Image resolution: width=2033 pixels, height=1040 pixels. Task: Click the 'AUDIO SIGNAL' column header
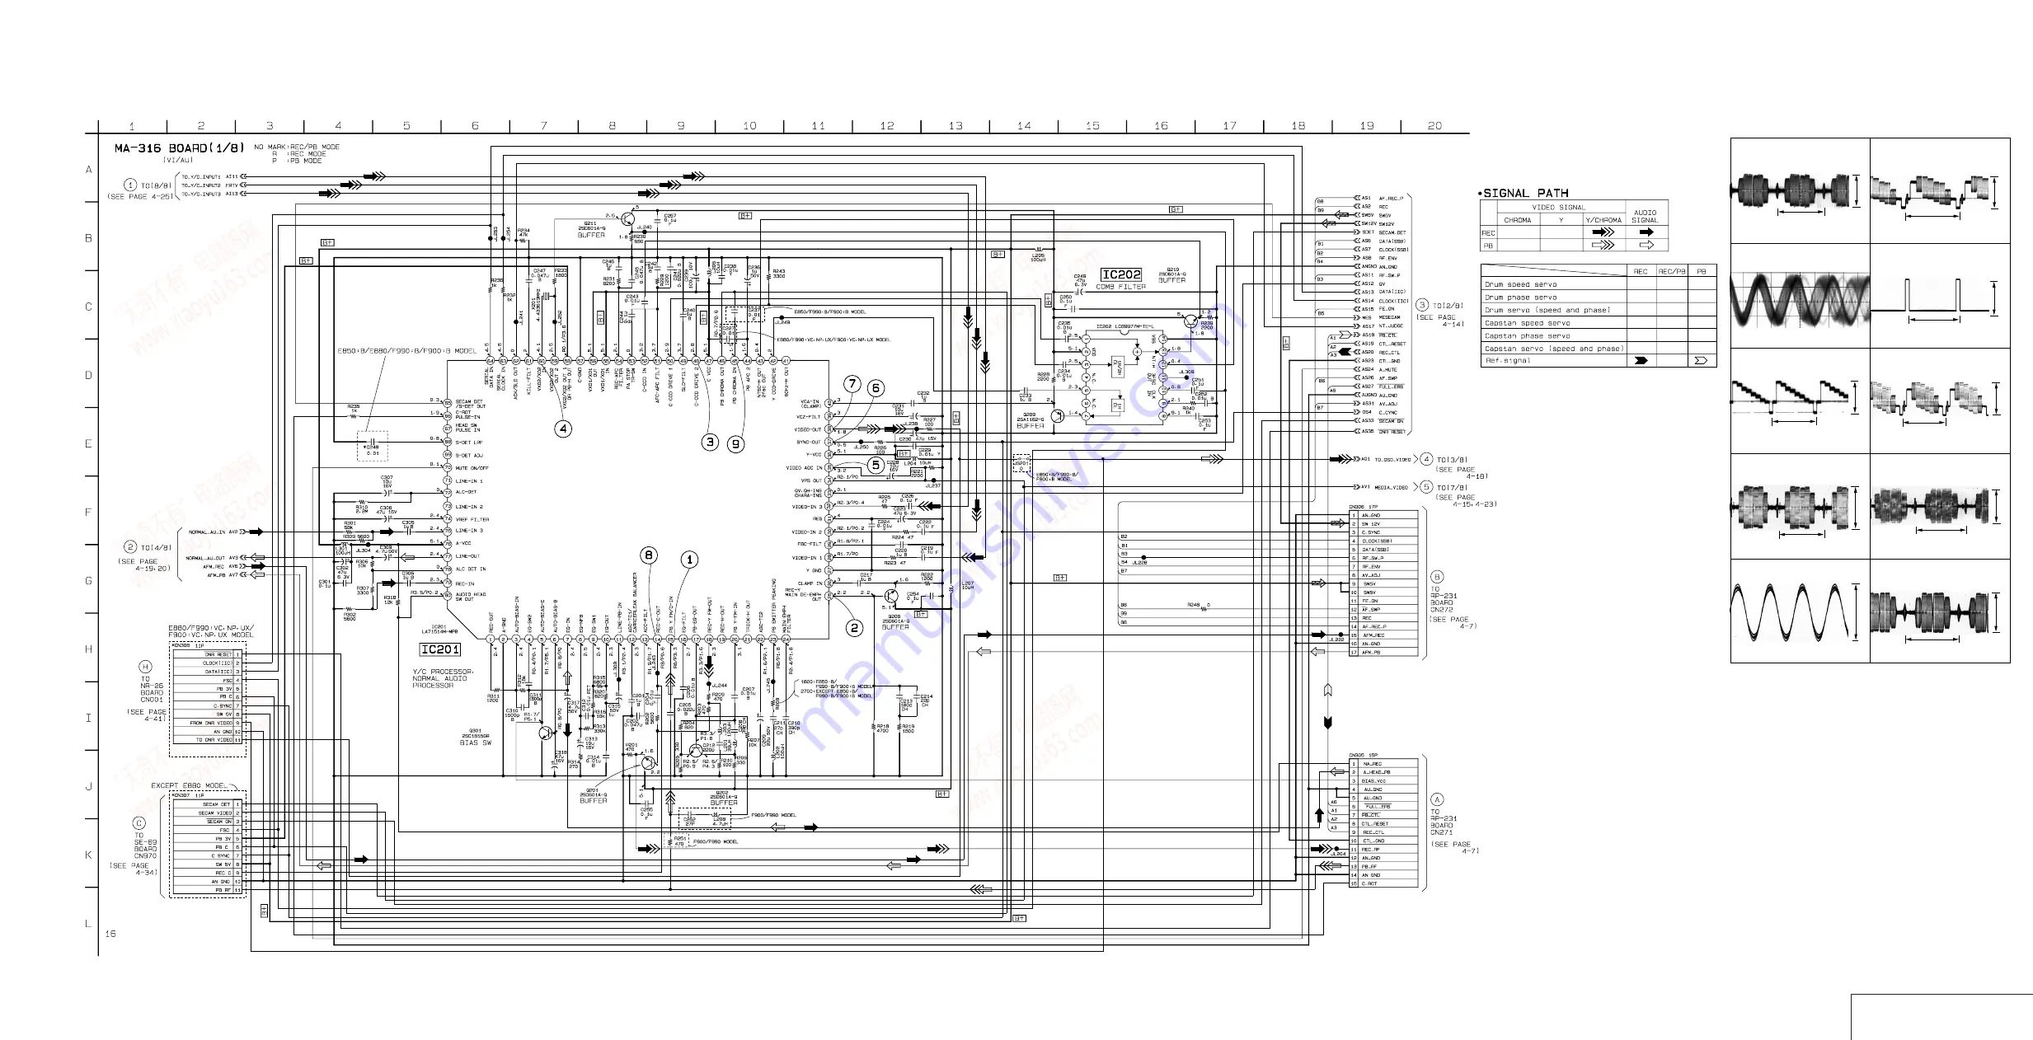coord(1645,216)
